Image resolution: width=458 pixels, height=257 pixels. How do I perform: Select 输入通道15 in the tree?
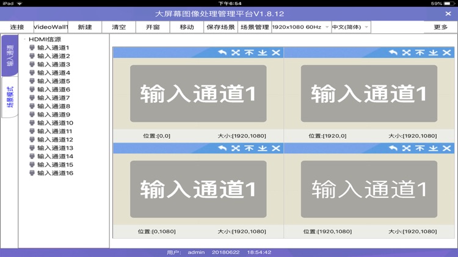55,164
